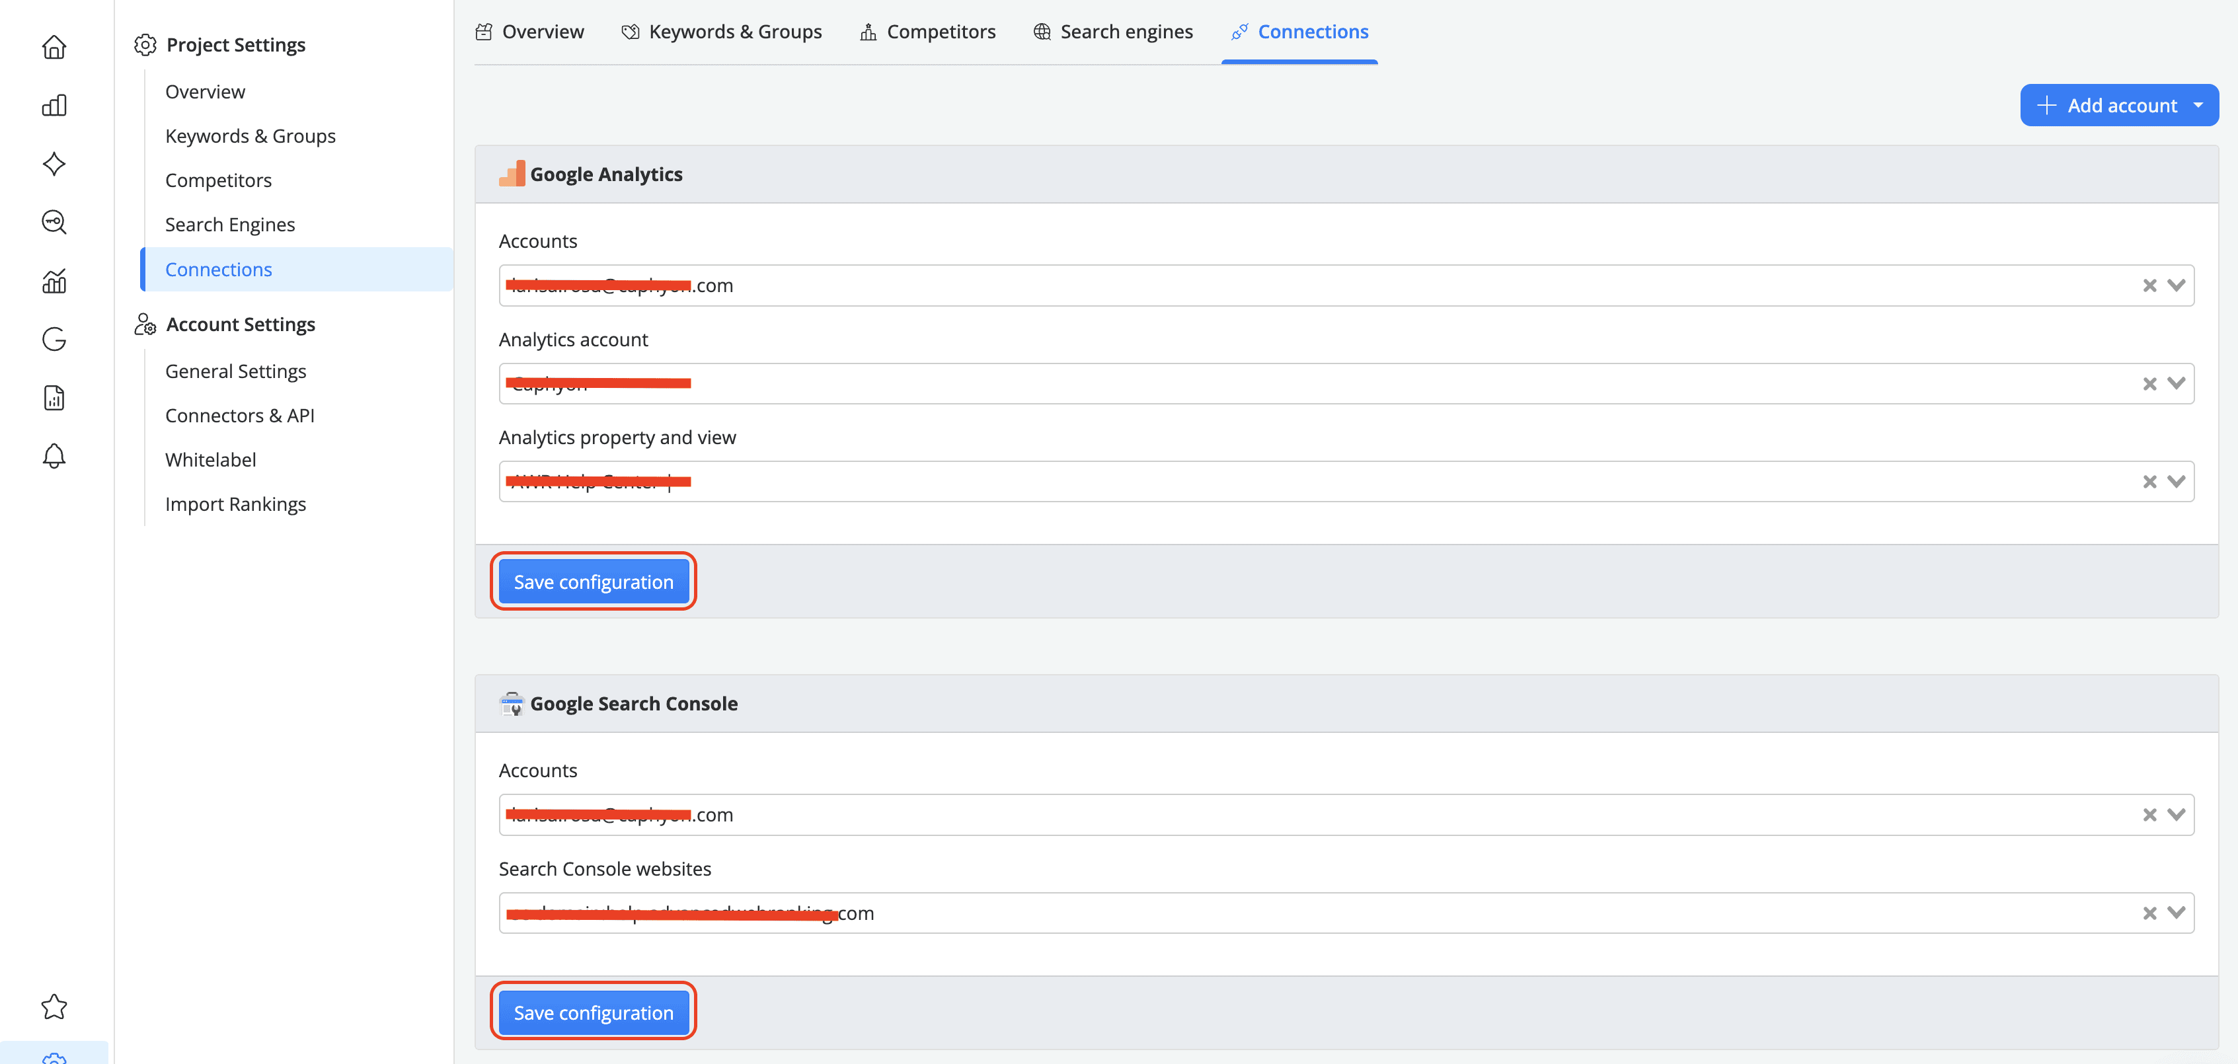Open General Settings
Viewport: 2238px width, 1064px height.
coord(235,371)
